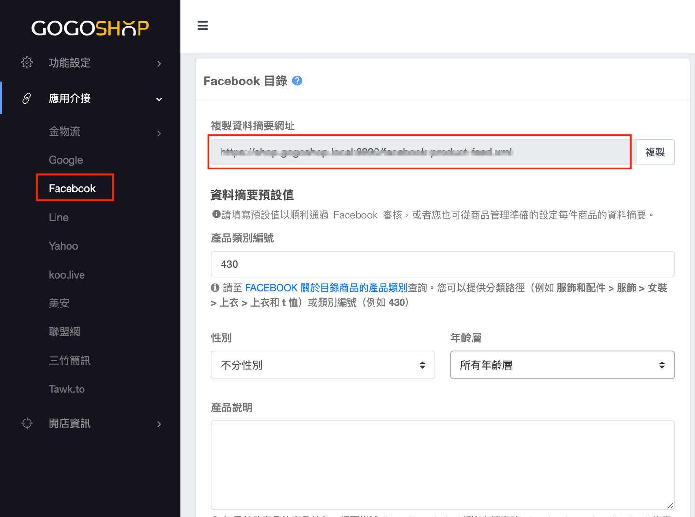Open the 性別 dropdown
Screen dimensions: 695x517
(323, 365)
